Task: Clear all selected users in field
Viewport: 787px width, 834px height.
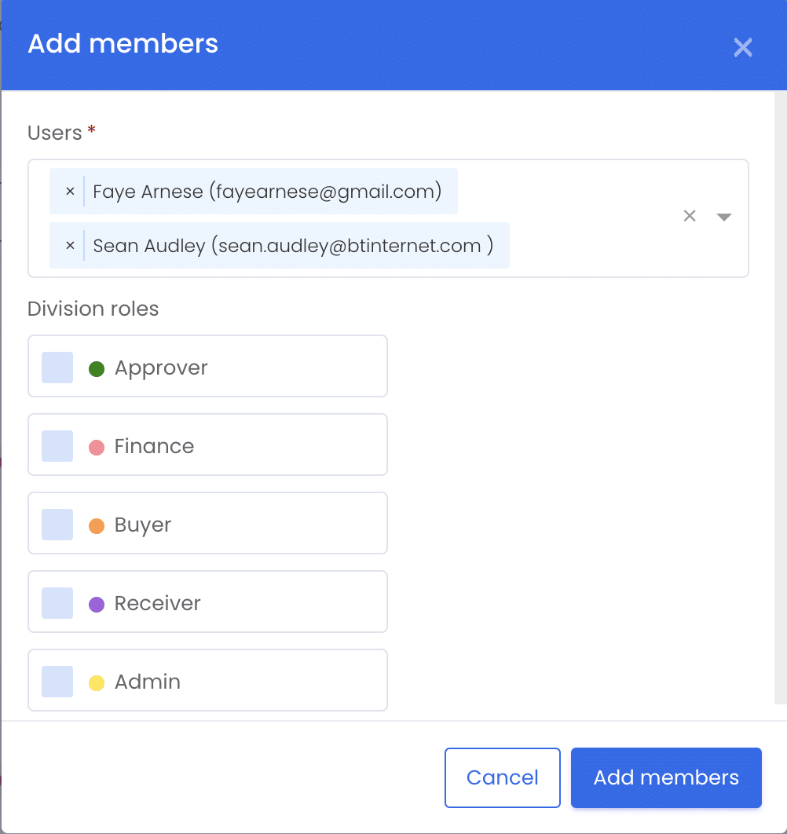Action: click(x=690, y=216)
